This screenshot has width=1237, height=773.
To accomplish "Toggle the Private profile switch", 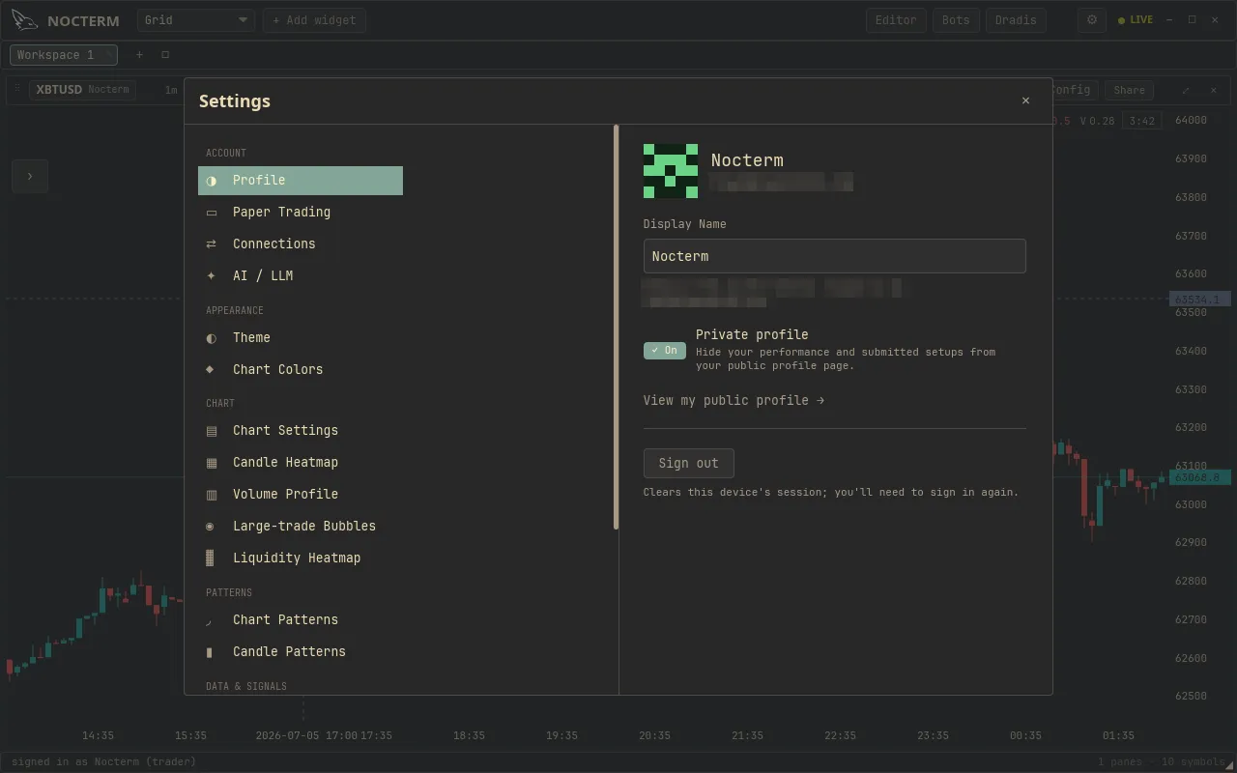I will 665,351.
